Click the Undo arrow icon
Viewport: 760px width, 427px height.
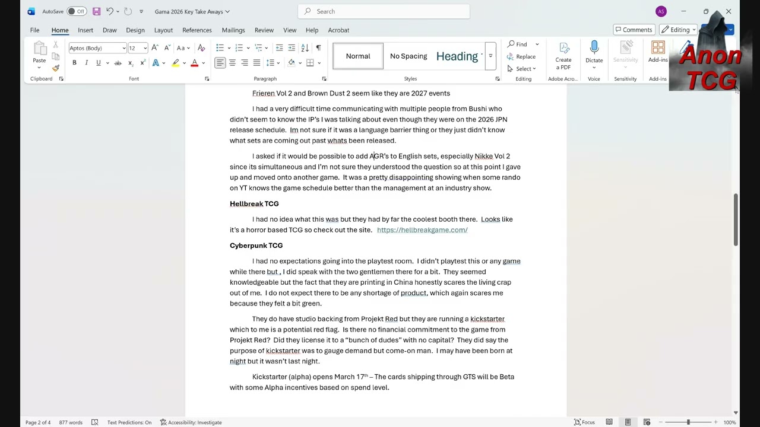point(109,11)
